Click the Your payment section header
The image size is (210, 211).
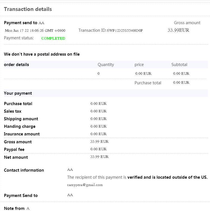[x=18, y=93]
